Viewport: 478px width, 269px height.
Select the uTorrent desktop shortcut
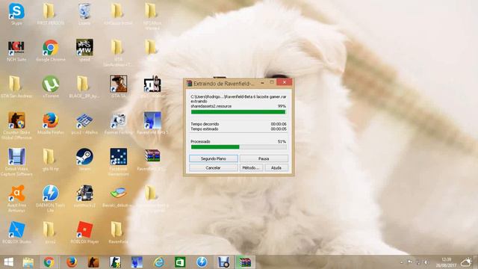coord(51,87)
